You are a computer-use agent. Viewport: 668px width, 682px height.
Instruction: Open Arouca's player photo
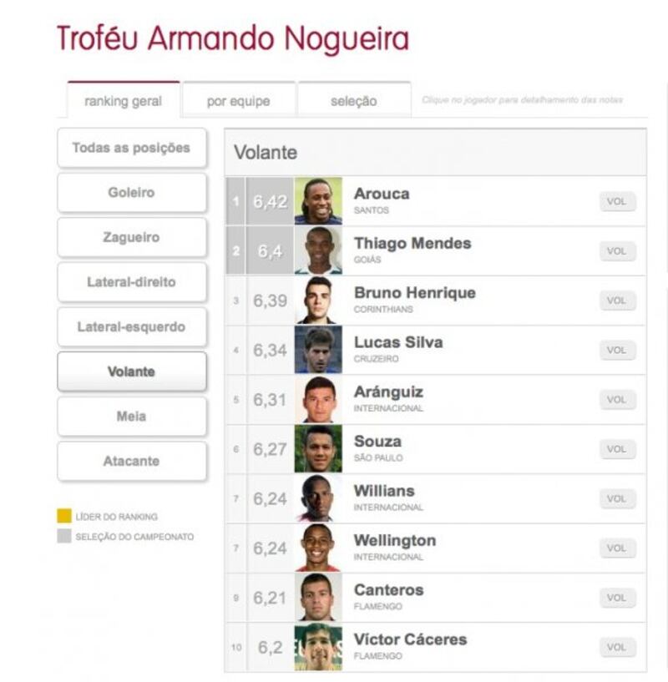point(318,201)
